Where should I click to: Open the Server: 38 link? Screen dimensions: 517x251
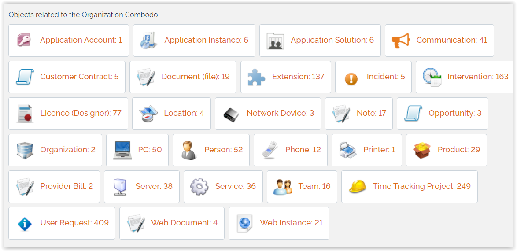[154, 186]
